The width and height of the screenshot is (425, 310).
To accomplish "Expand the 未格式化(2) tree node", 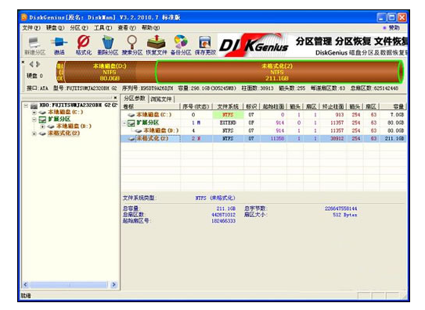I will pyautogui.click(x=34, y=134).
